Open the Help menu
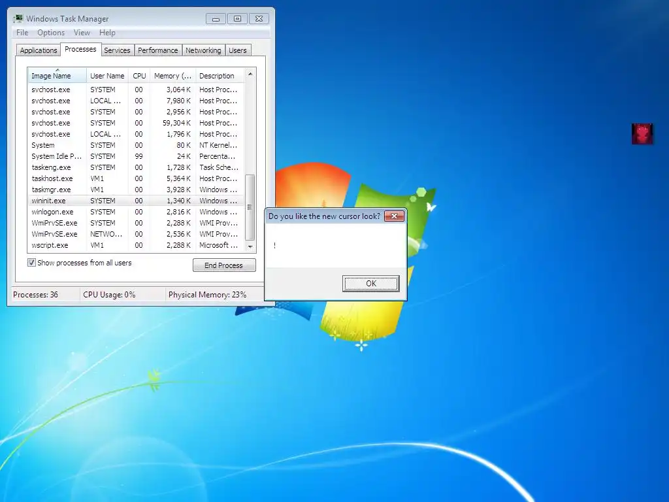The image size is (669, 502). pyautogui.click(x=107, y=33)
